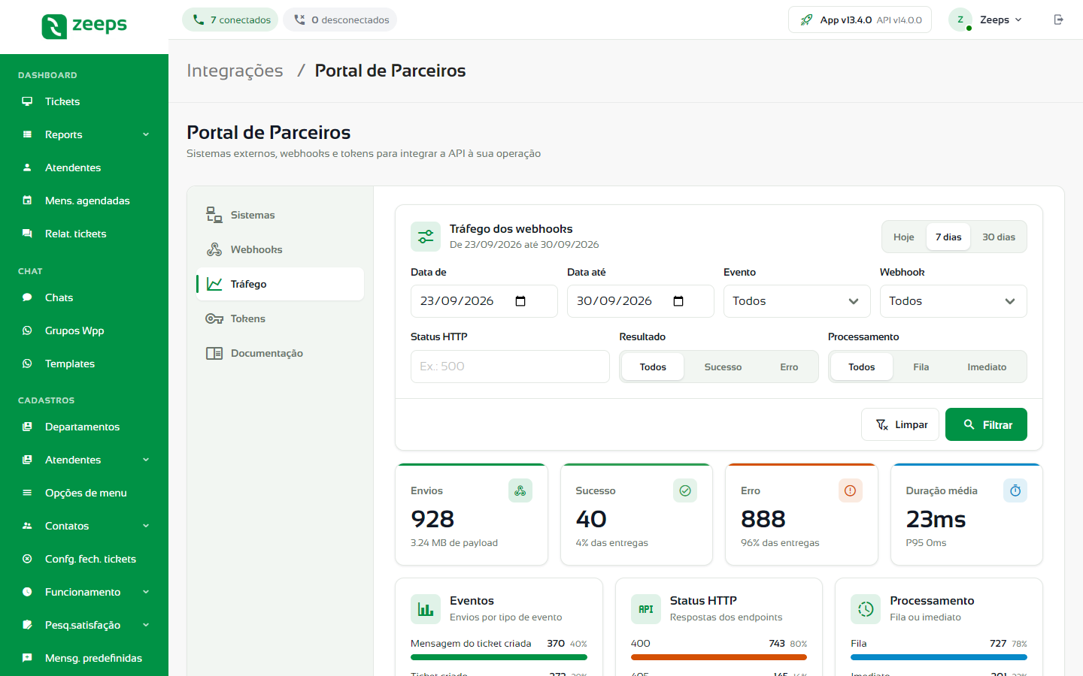Set Resultado filter to Erro
Image resolution: width=1083 pixels, height=676 pixels.
pos(789,367)
